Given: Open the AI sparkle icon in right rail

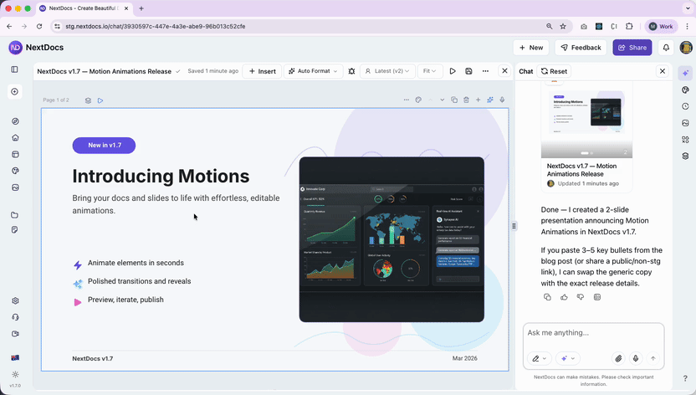Looking at the screenshot, I should pos(685,74).
